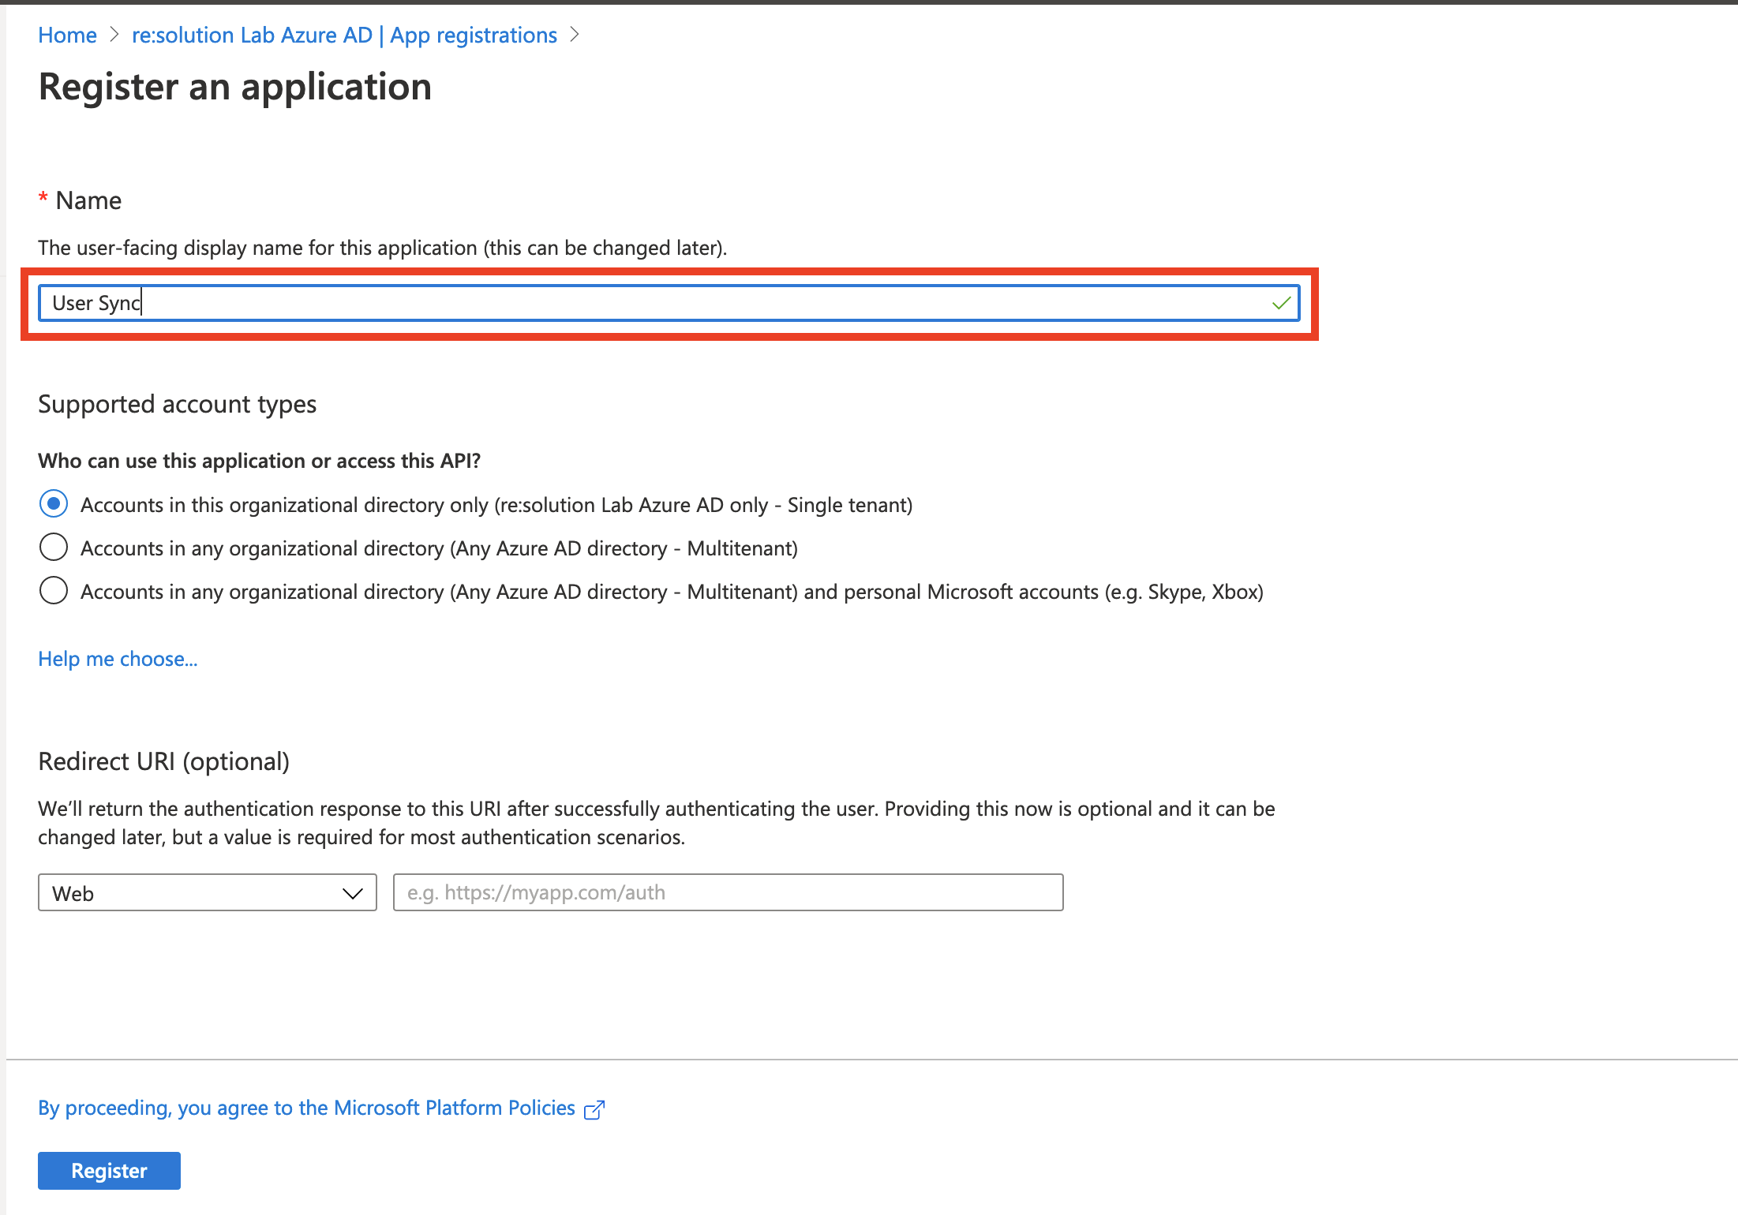Click the Name field label
Screen dimensions: 1738x1215
(x=88, y=201)
